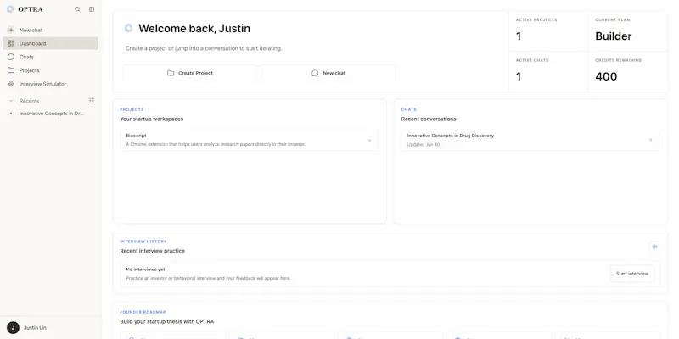
Task: Click the 'Updated Jun 30' text
Action: click(x=424, y=144)
